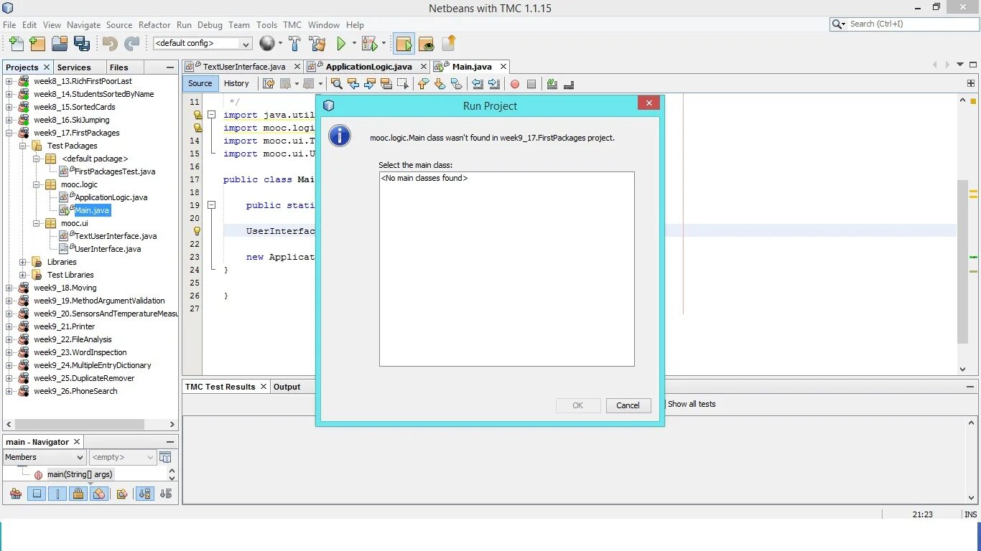Click the Comment lines icon in editor toolbar

552,84
